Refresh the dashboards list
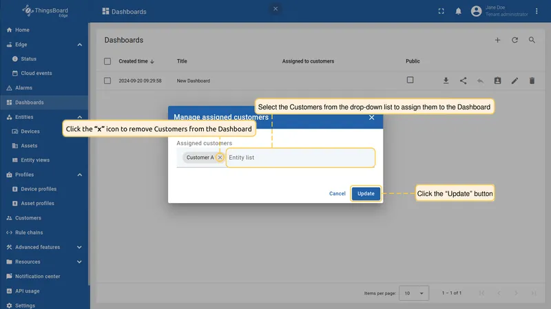Screen dimensions: 551x309 pyautogui.click(x=514, y=40)
